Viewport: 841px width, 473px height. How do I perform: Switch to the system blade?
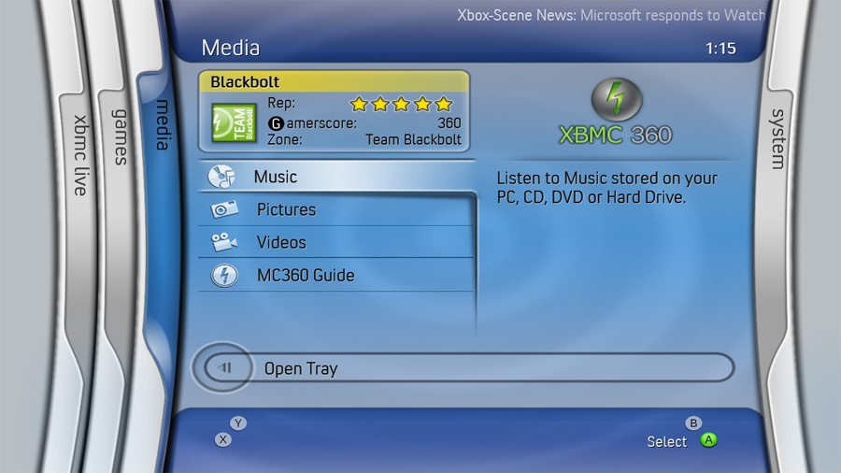click(x=777, y=139)
